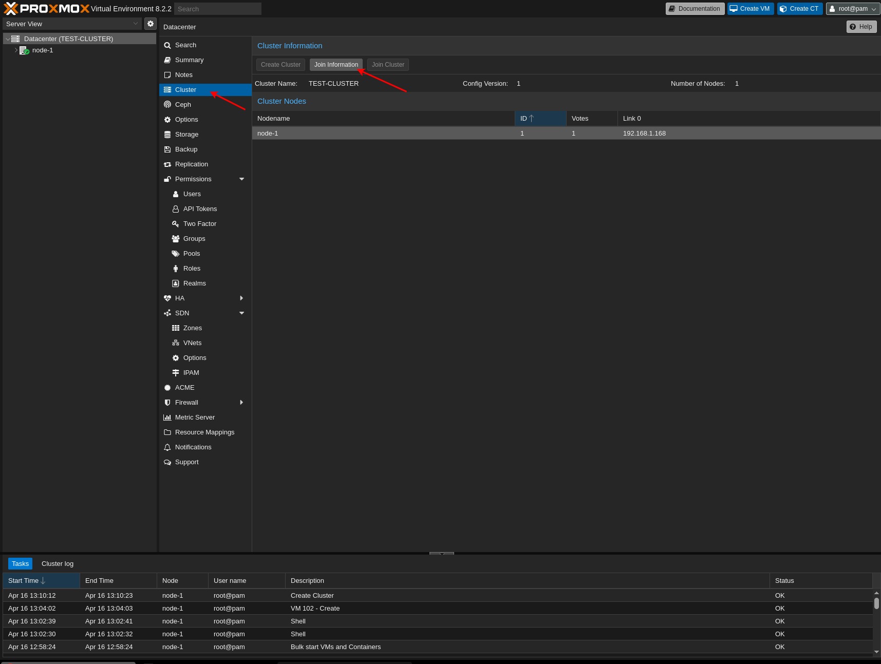This screenshot has height=664, width=881.
Task: Open the Metric Server settings
Action: [x=195, y=417]
